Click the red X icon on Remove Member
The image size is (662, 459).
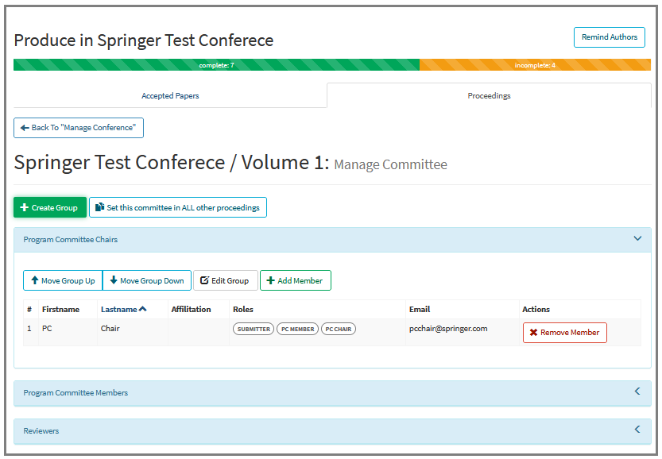[533, 332]
